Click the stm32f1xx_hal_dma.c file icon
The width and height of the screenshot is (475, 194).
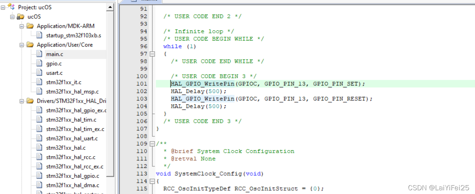pyautogui.click(x=39, y=185)
